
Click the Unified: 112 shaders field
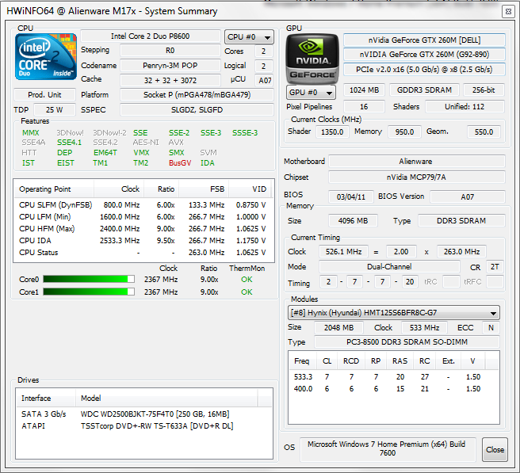coord(465,107)
